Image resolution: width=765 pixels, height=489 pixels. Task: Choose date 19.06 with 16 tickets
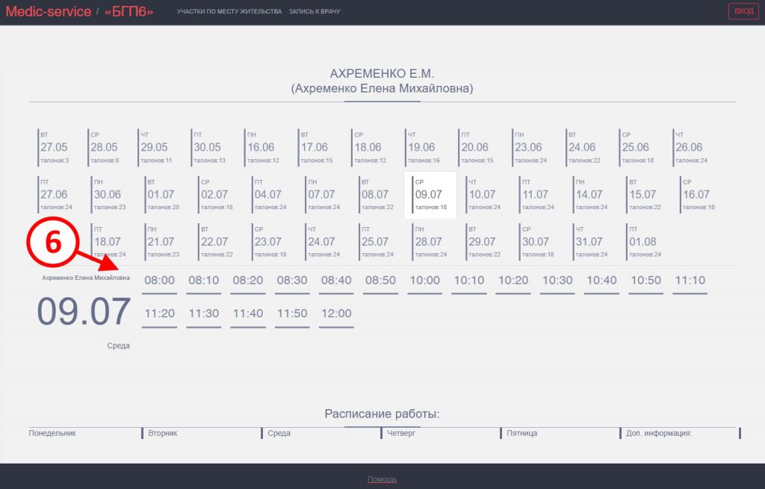click(424, 147)
